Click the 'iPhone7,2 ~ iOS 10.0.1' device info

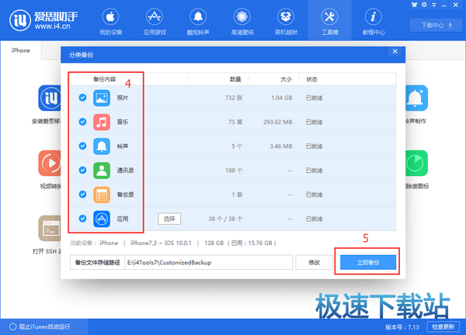click(161, 243)
